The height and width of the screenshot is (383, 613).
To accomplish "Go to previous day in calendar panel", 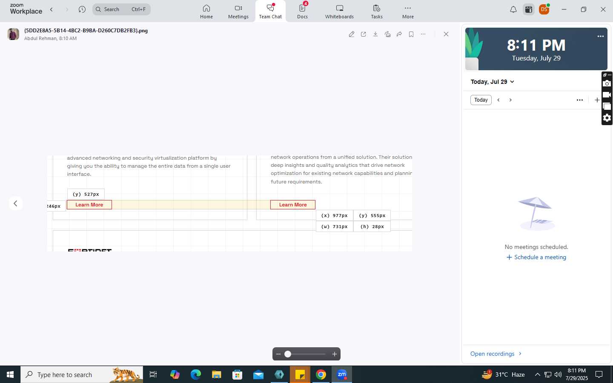I will 498,100.
